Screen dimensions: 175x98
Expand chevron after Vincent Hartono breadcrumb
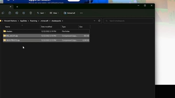(x=18, y=21)
